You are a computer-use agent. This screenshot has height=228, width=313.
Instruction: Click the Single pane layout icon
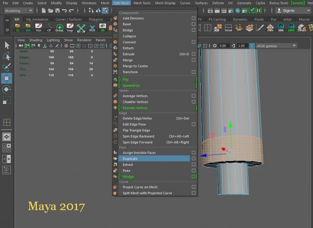coord(6,137)
